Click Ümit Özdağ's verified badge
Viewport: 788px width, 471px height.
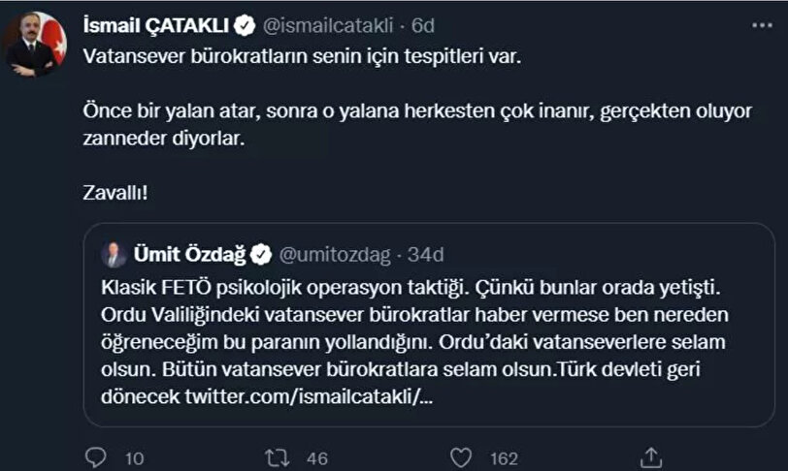[x=262, y=255]
